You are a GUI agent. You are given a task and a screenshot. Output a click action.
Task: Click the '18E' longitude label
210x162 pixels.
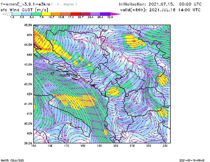83,146
